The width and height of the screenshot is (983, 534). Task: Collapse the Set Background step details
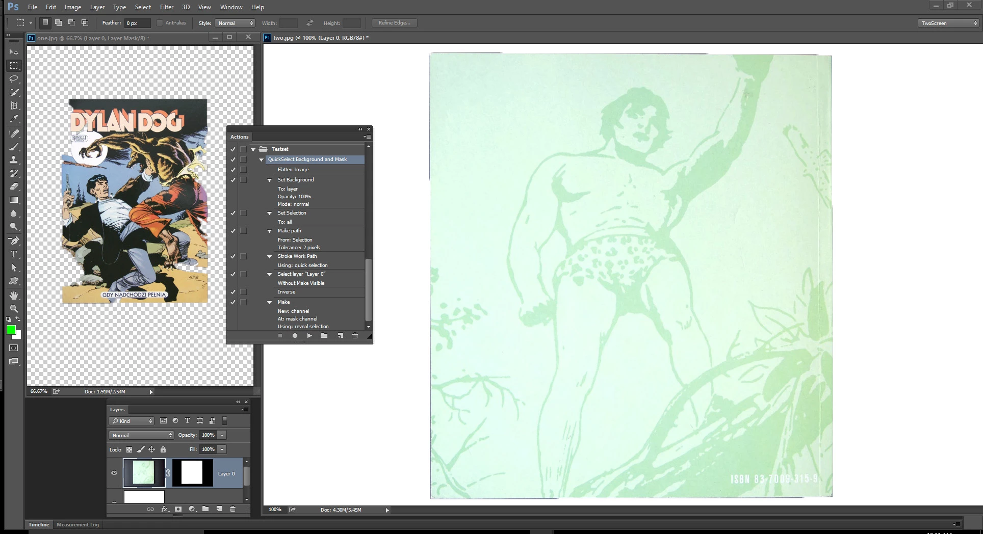270,180
